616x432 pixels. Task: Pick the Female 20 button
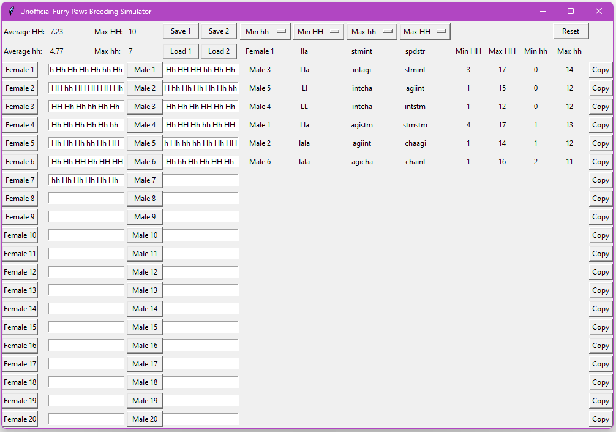(x=20, y=419)
